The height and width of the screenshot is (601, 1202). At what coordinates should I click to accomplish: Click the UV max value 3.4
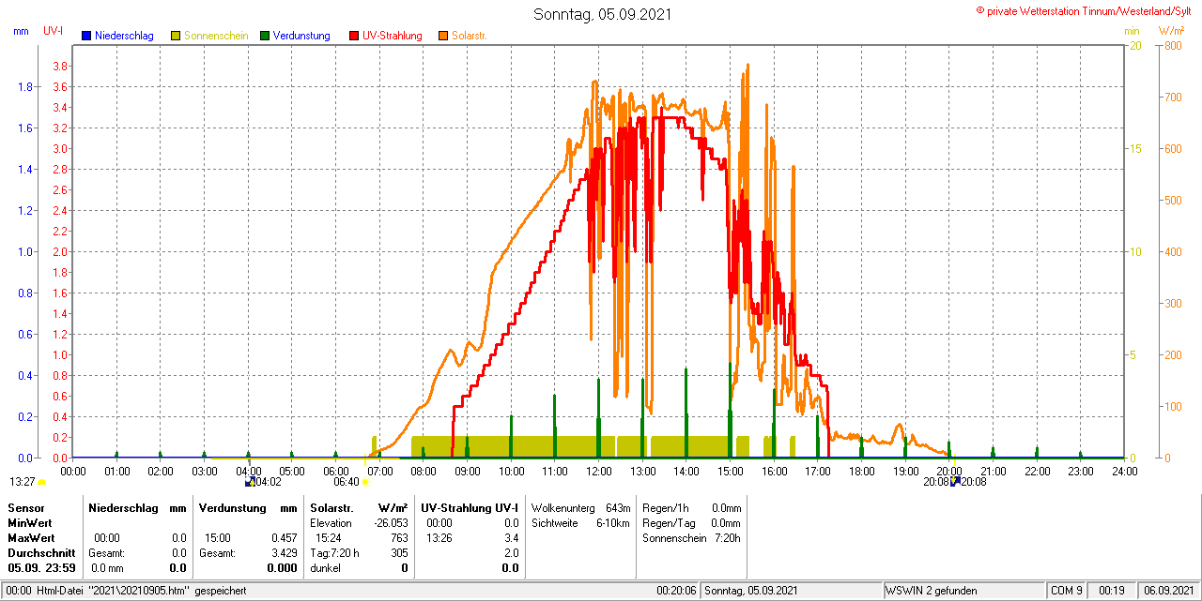point(512,538)
